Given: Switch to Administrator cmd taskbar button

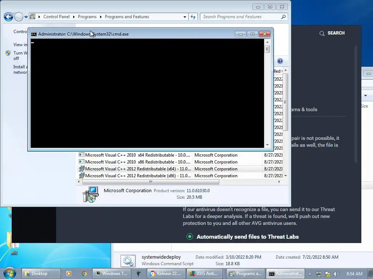Looking at the screenshot, I should tap(285, 274).
